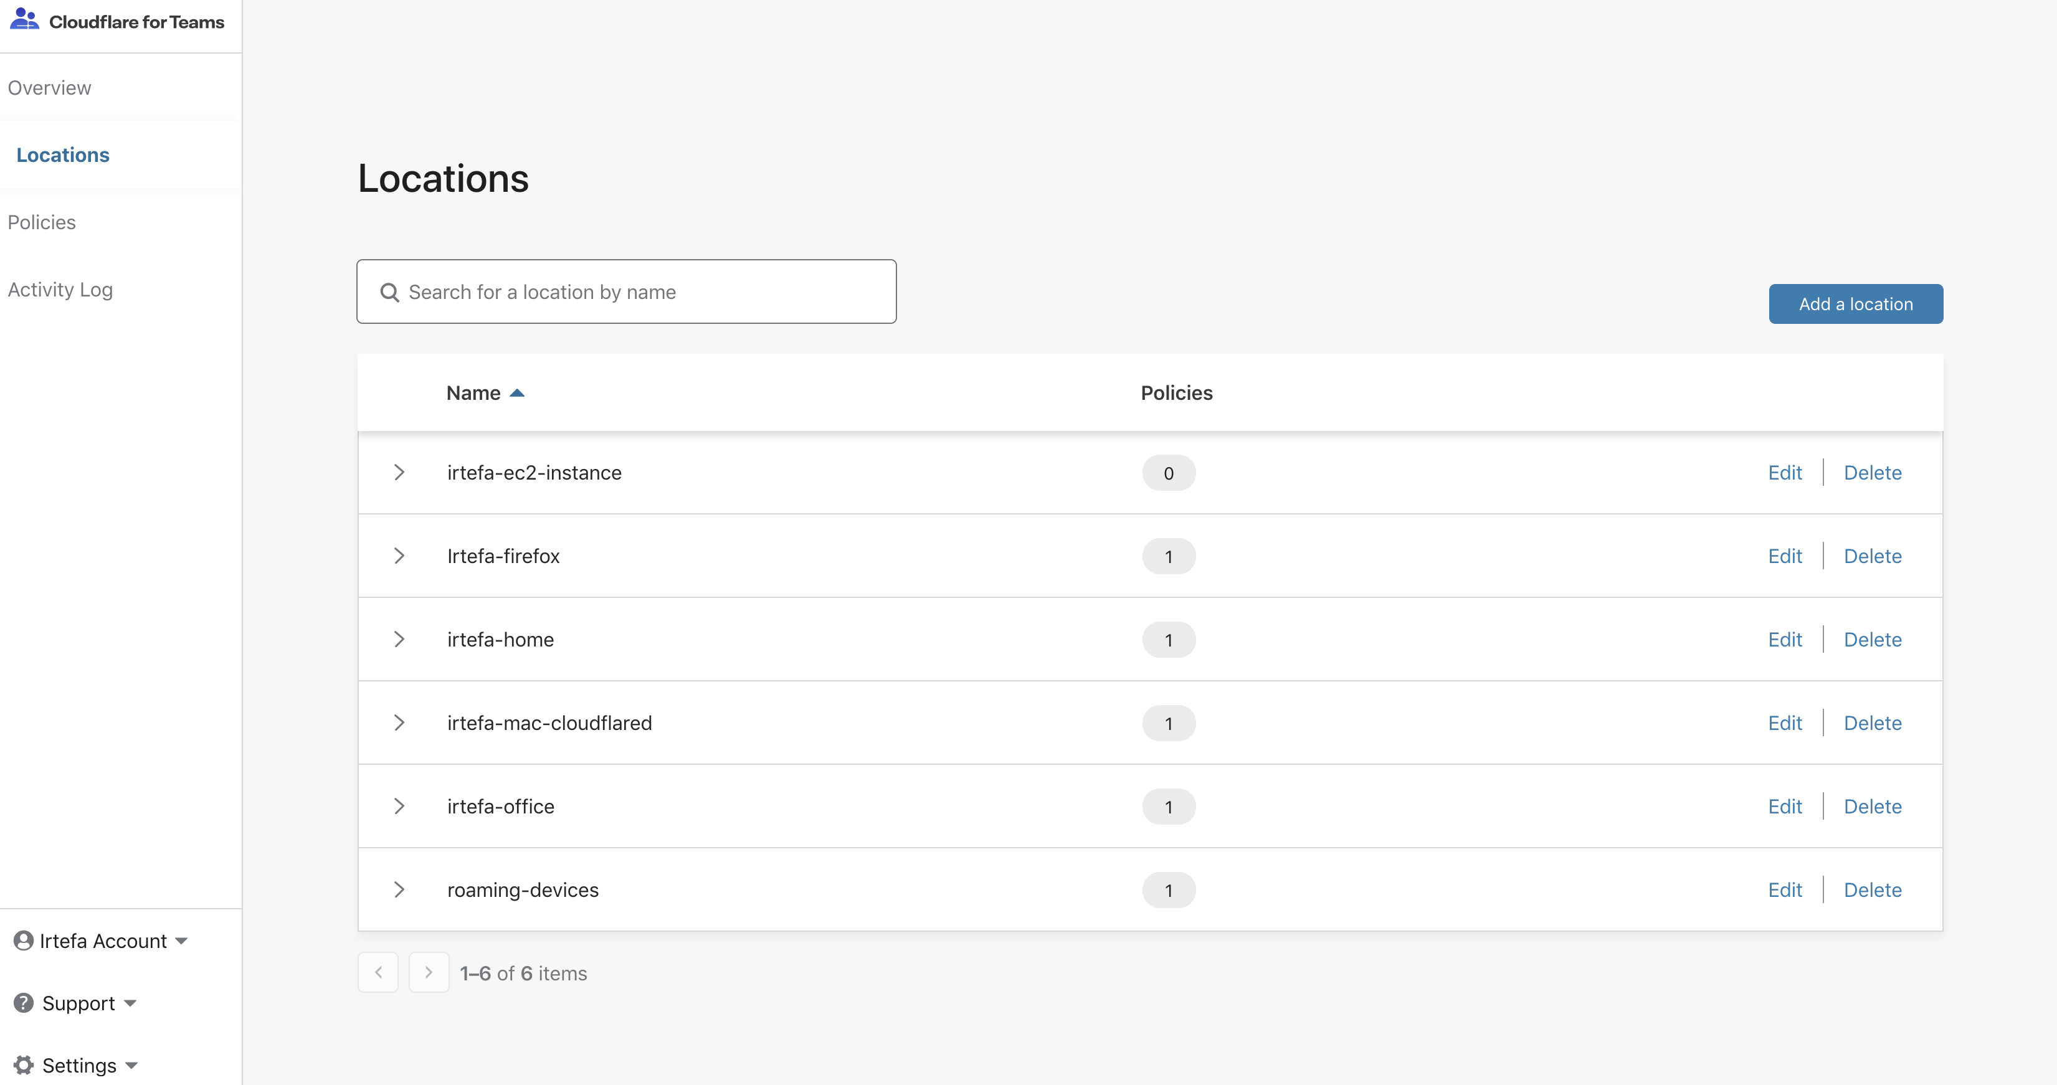Image resolution: width=2057 pixels, height=1085 pixels.
Task: Edit the irtefa-home location
Action: (x=1785, y=640)
